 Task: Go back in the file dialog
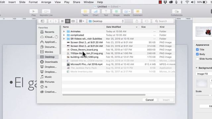click(51, 21)
